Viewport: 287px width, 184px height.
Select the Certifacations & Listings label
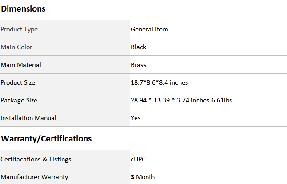(x=36, y=159)
